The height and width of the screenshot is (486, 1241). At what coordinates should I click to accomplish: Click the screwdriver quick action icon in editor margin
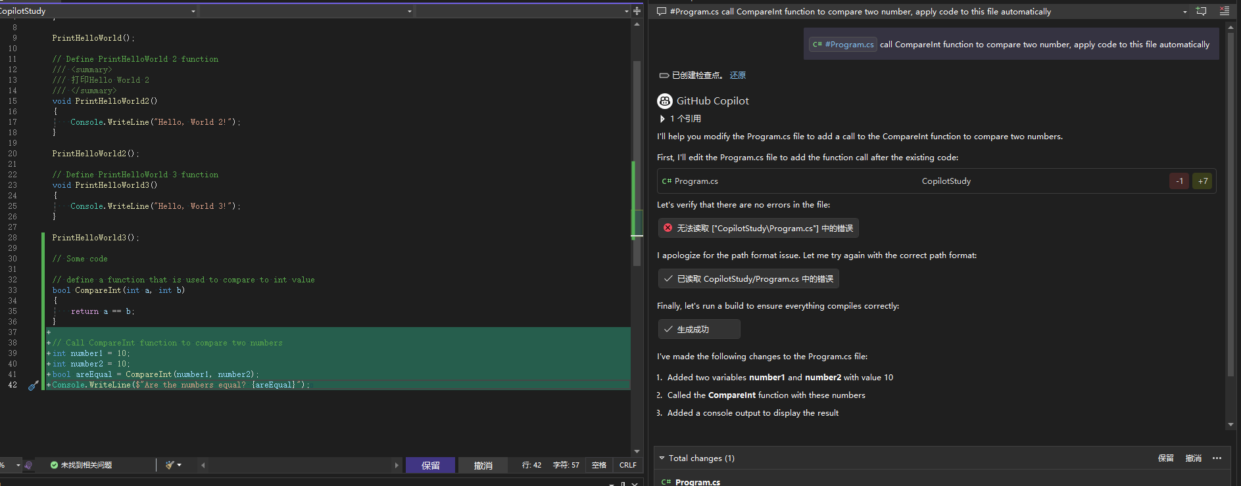pos(33,386)
